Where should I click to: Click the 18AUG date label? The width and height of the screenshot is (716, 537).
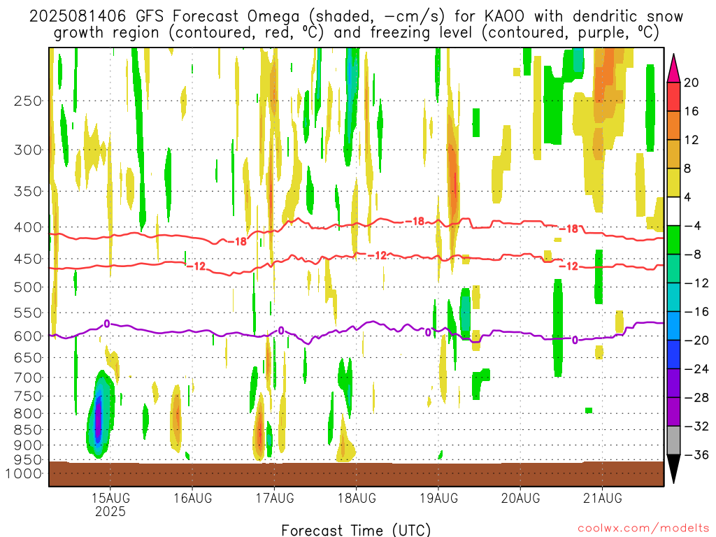[357, 498]
